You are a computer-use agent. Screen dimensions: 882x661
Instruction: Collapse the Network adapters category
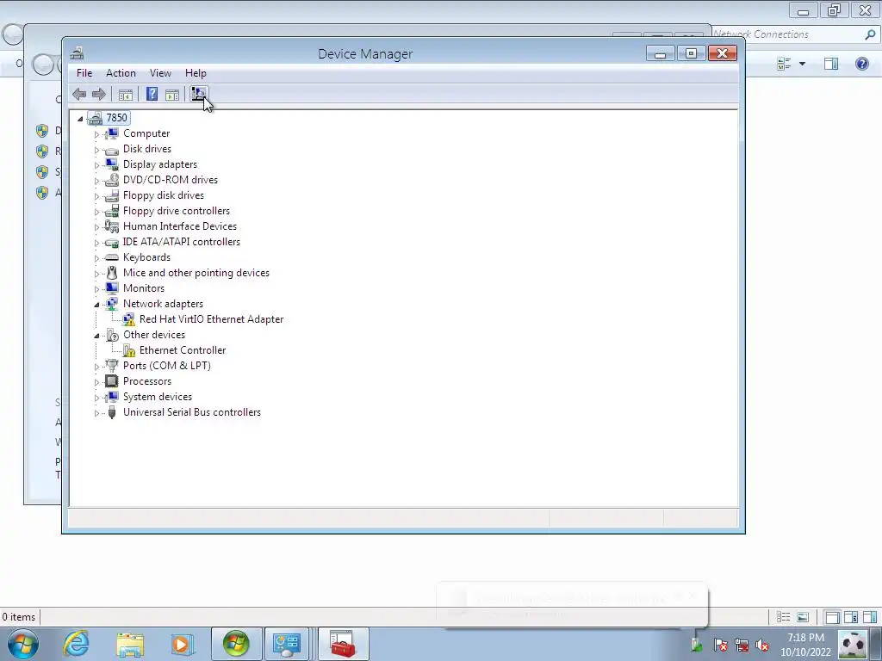pyautogui.click(x=96, y=305)
